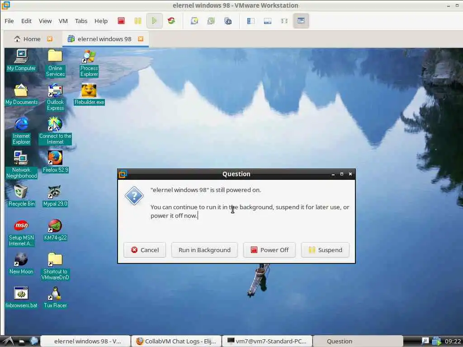Switch to elernel windows 98 taskbar window

coord(85,341)
